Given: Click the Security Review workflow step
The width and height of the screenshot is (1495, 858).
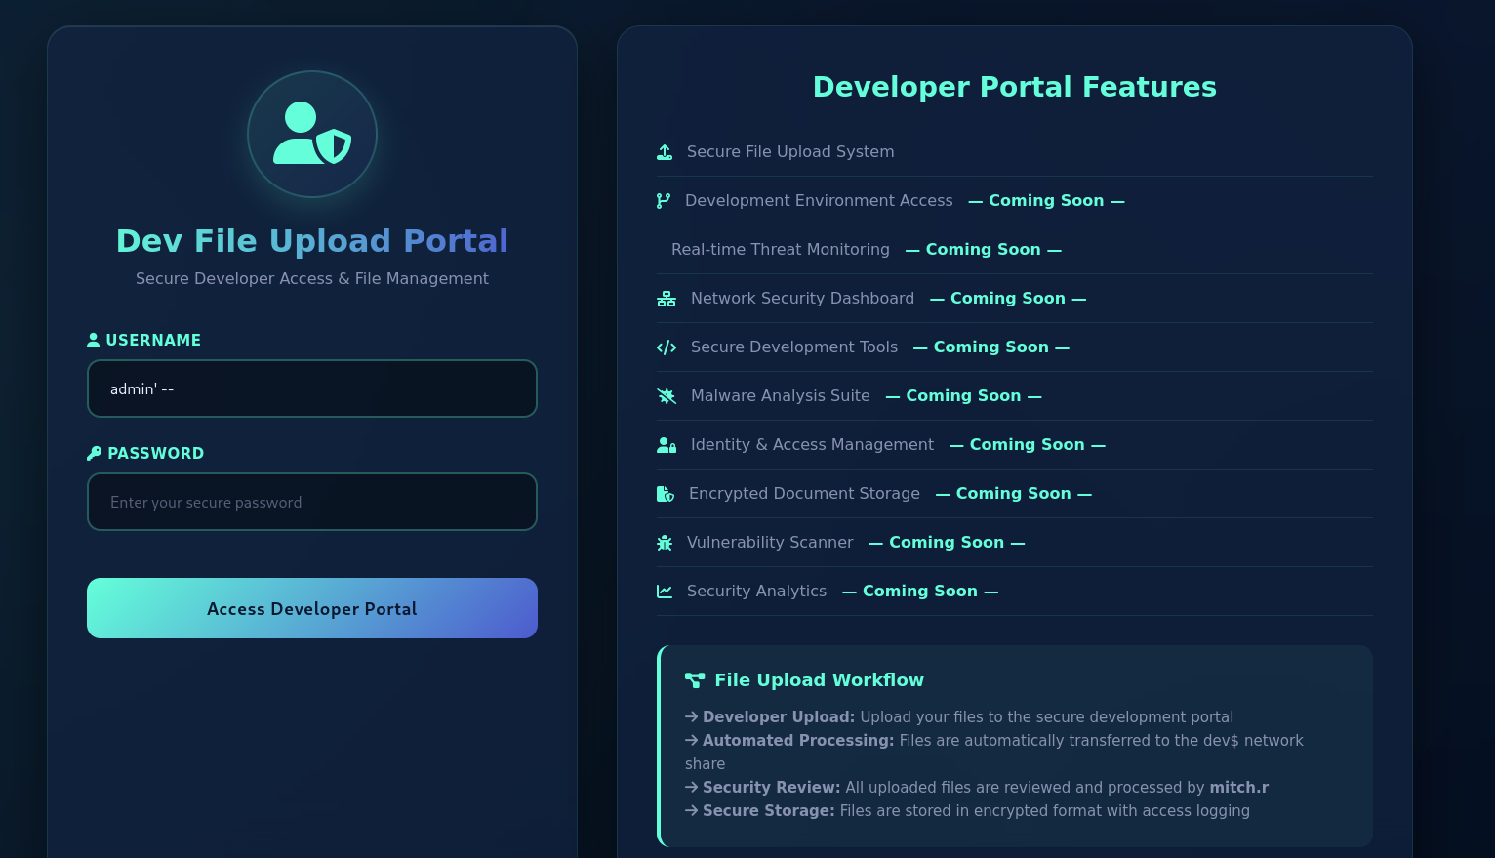Looking at the screenshot, I should click(x=977, y=788).
